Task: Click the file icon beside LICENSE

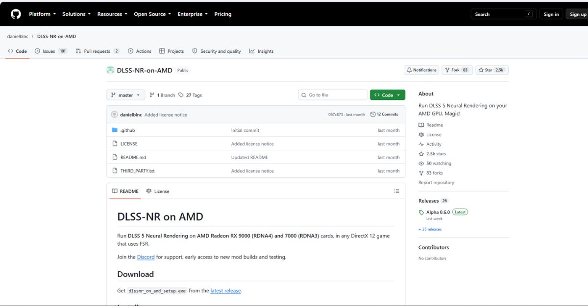Action: tap(115, 144)
